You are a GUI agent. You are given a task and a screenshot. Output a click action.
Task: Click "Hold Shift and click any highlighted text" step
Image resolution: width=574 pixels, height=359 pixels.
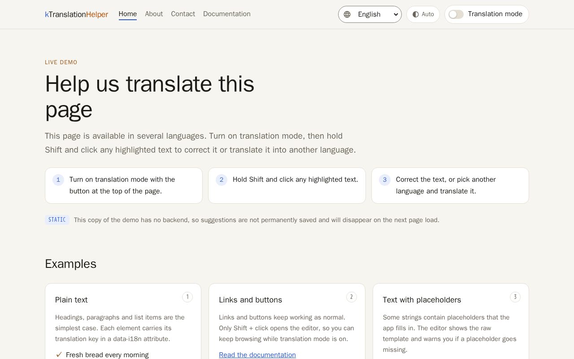(296, 179)
